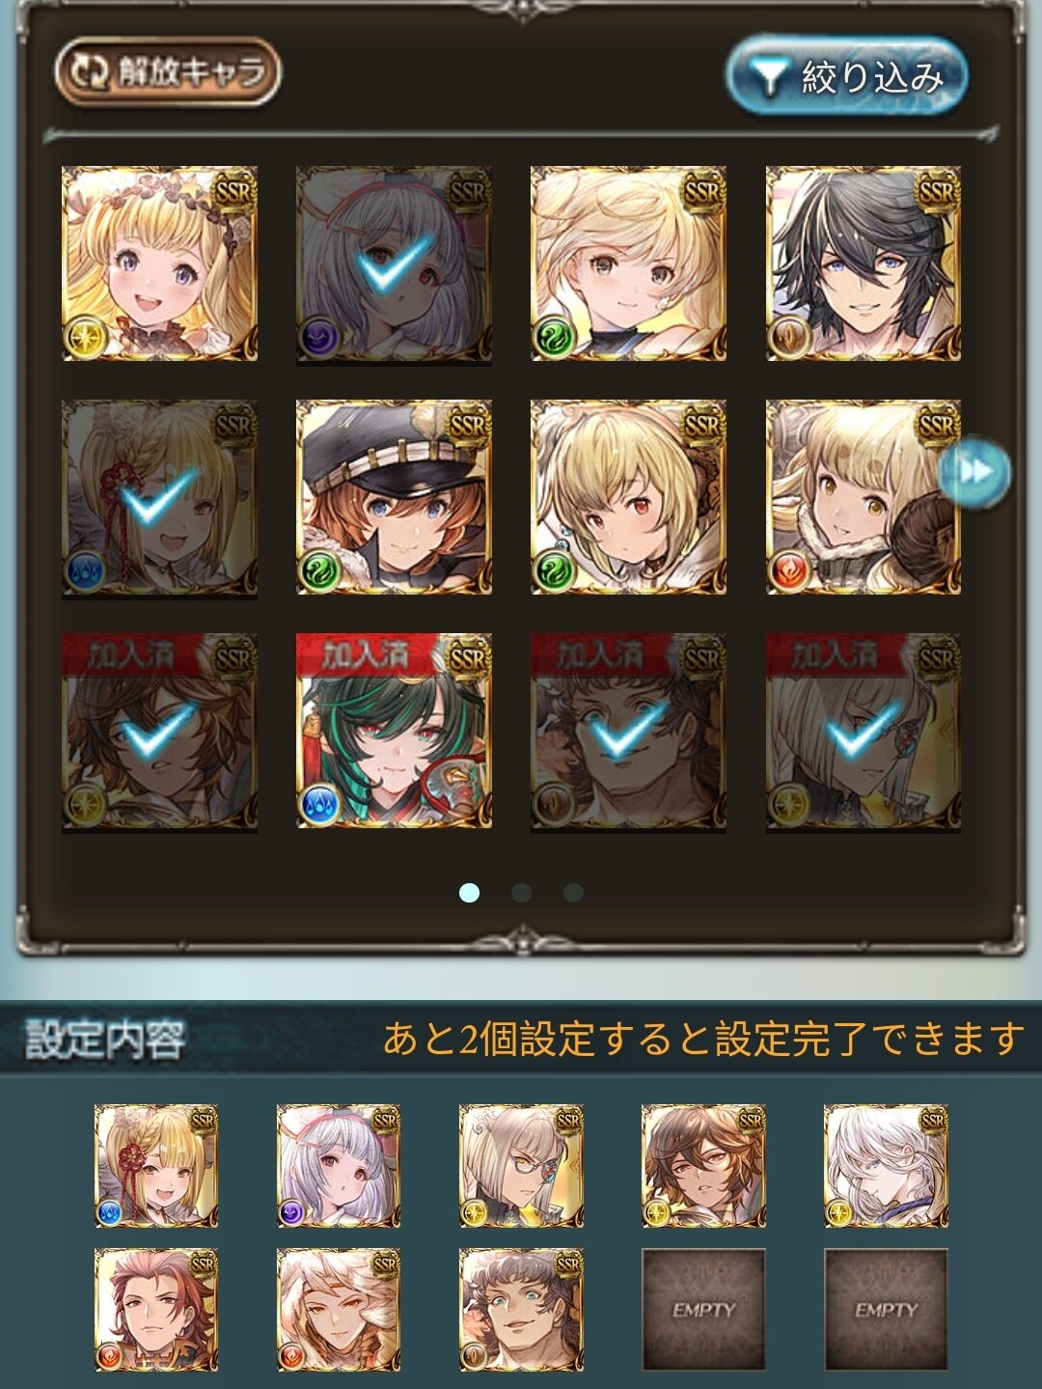
Task: Select the green-haired water element character
Action: point(394,731)
